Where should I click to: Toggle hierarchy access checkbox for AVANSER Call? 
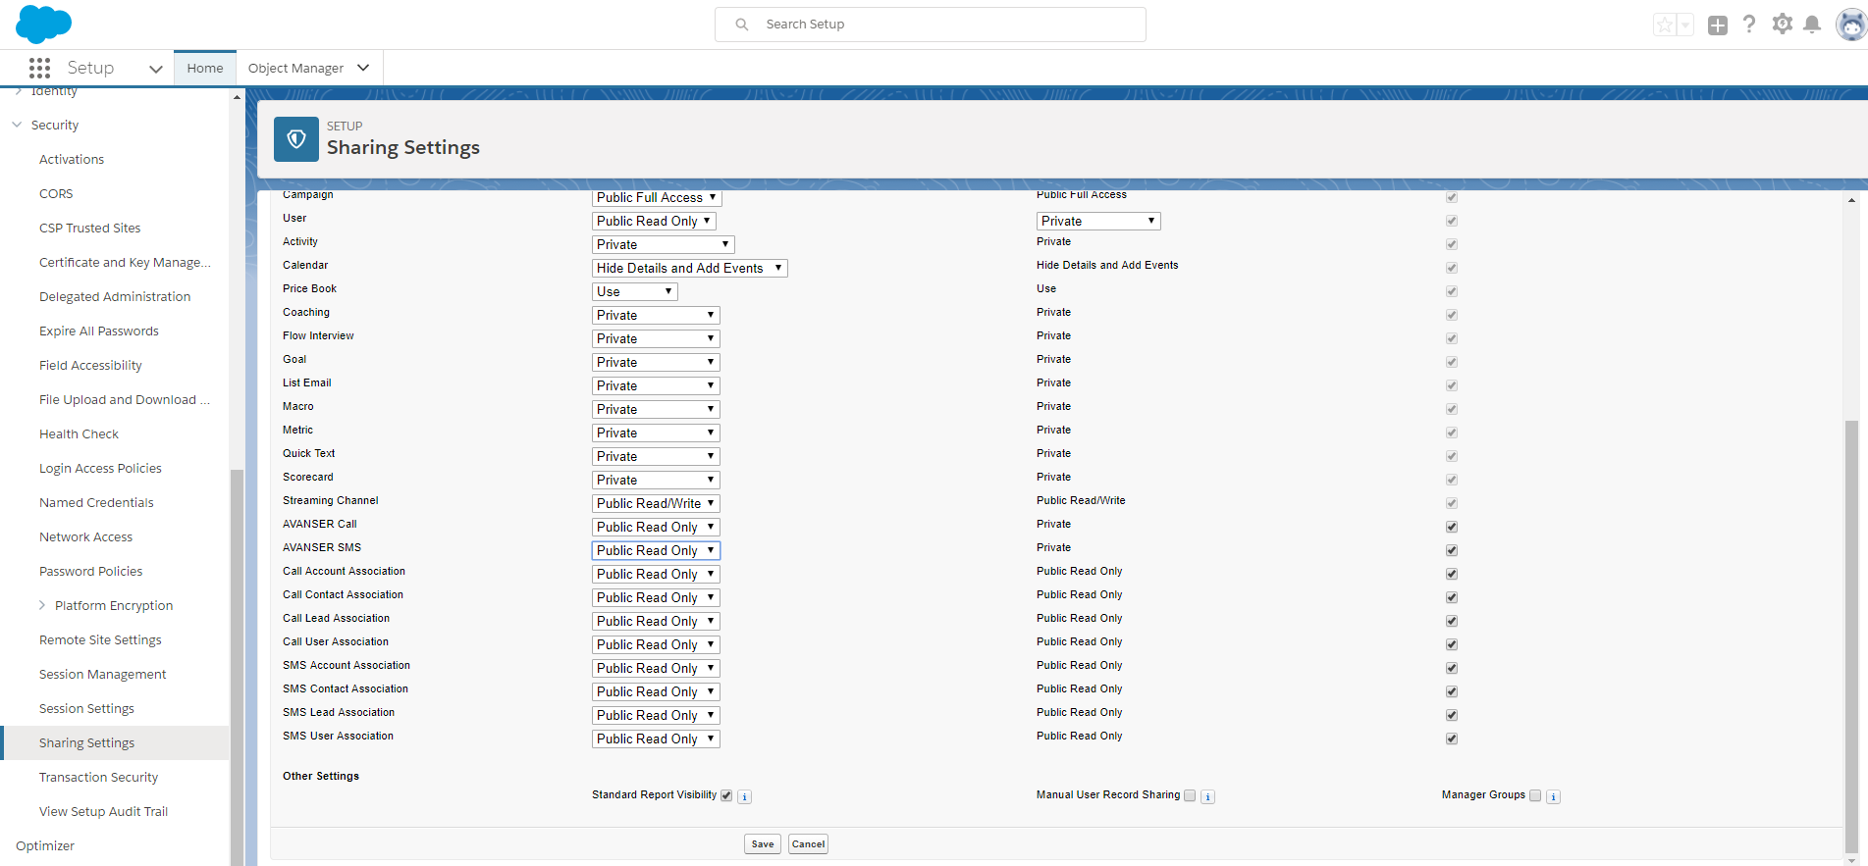point(1452,527)
